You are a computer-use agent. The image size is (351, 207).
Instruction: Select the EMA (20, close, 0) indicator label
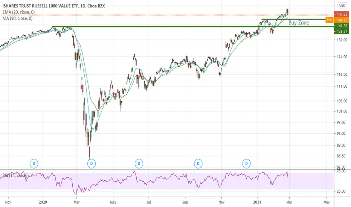pos(18,12)
